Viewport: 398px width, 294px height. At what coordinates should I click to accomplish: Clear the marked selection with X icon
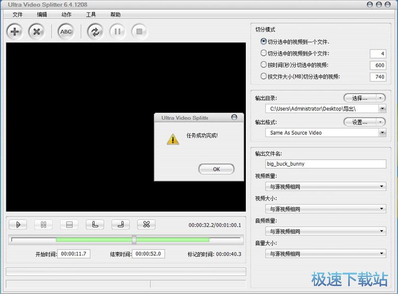(146, 224)
